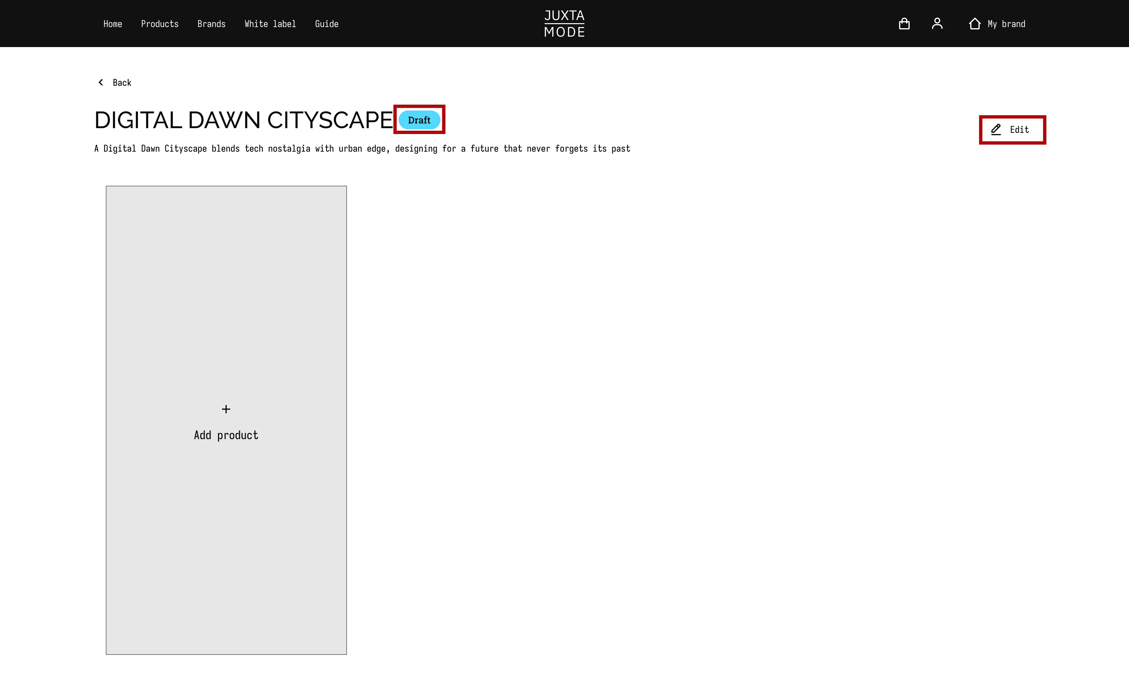The image size is (1129, 691).
Task: Click the house icon beside My brand
Action: click(975, 24)
